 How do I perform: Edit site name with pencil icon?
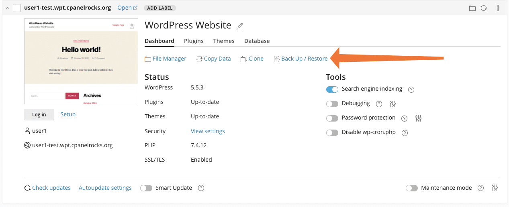[x=240, y=26]
